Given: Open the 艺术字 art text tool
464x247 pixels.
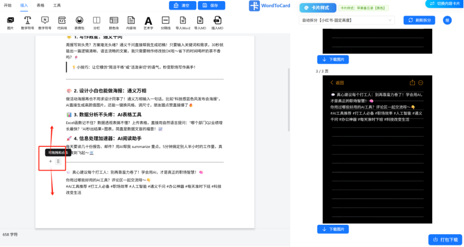Looking at the screenshot, I should pos(148,23).
